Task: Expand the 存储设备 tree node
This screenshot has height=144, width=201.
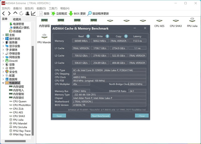Action: [x=3, y=54]
